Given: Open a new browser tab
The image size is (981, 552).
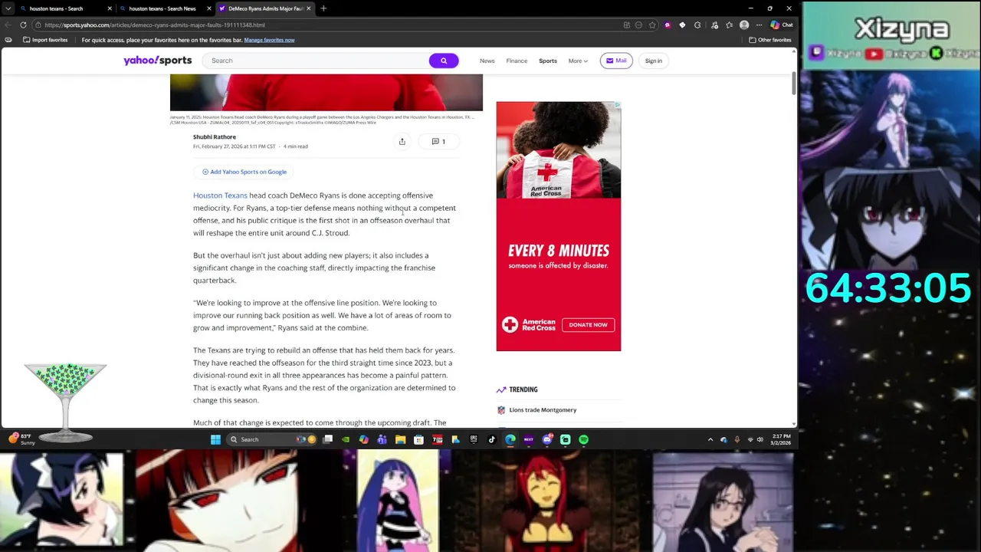Looking at the screenshot, I should [323, 8].
